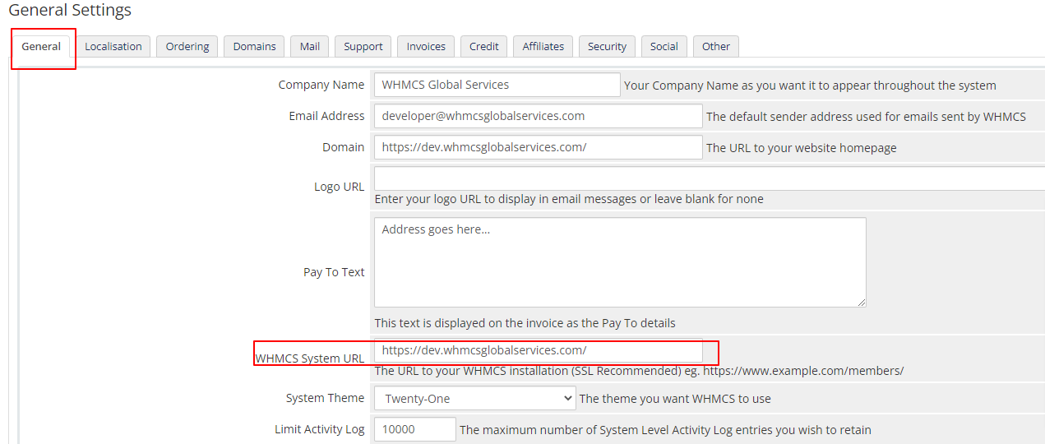This screenshot has width=1045, height=444.
Task: Select the Domains tab
Action: coord(254,47)
